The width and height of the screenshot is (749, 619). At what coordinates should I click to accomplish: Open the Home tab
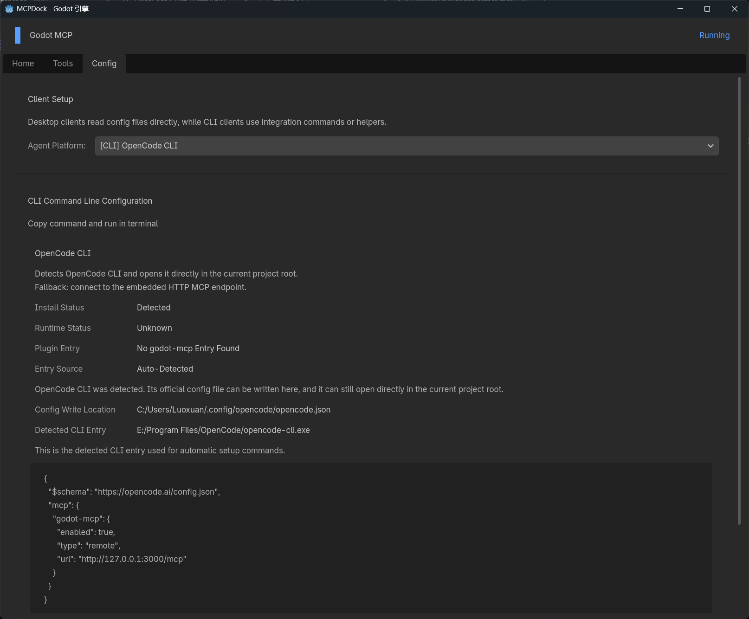click(23, 64)
